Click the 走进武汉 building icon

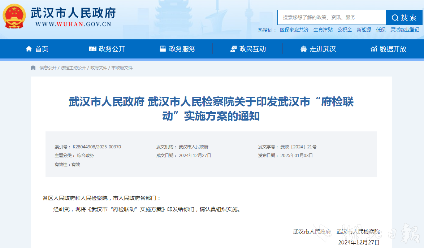point(304,49)
